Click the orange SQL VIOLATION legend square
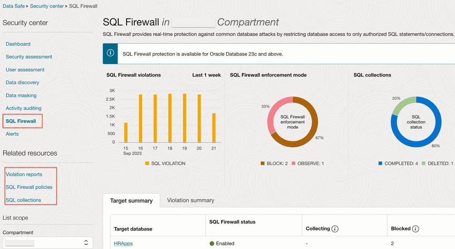The image size is (455, 249). [147, 164]
